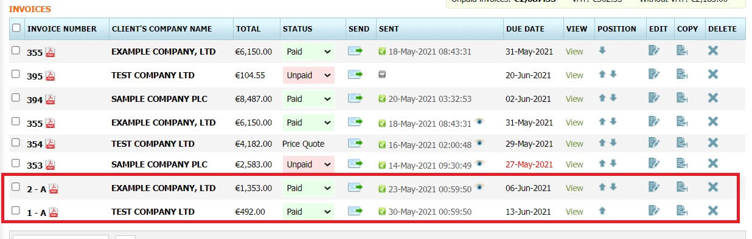The height and width of the screenshot is (239, 752).
Task: Send invoice 394 via envelope icon
Action: click(355, 98)
